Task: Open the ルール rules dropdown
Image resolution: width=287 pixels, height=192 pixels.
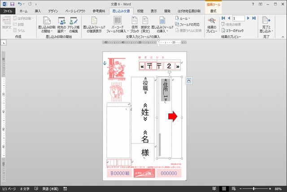Action: tap(183, 18)
